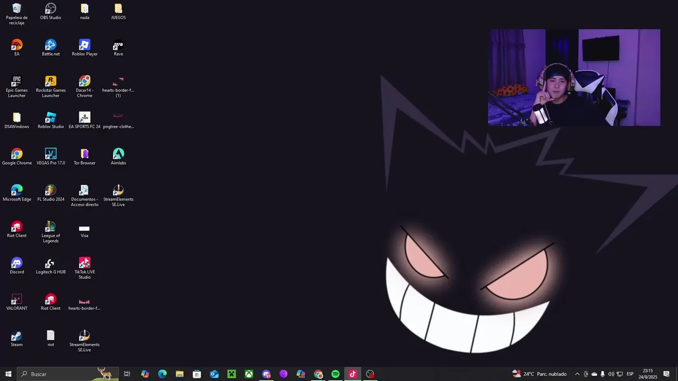
Task: Open network settings from tray
Action: tap(620, 374)
